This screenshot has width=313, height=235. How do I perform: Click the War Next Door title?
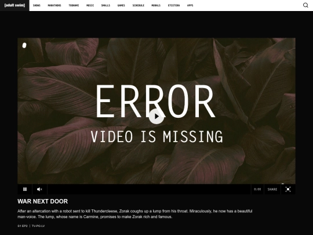coord(42,201)
